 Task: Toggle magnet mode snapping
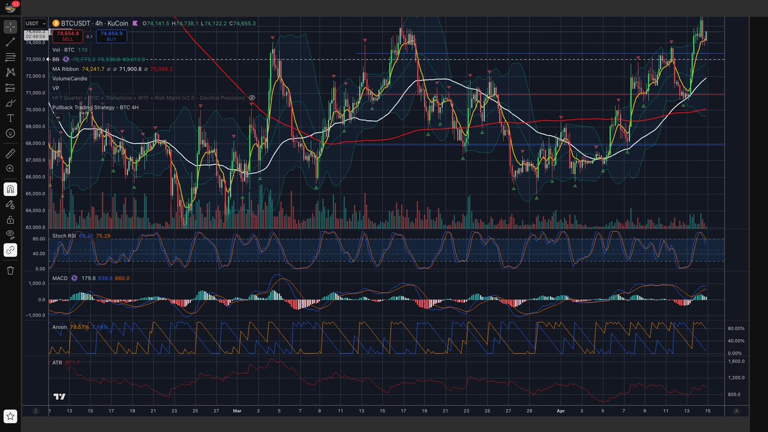pos(10,189)
